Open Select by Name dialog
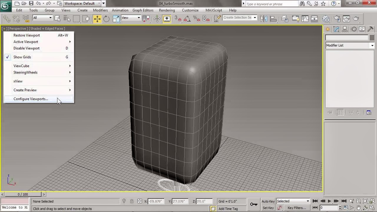 (67, 19)
